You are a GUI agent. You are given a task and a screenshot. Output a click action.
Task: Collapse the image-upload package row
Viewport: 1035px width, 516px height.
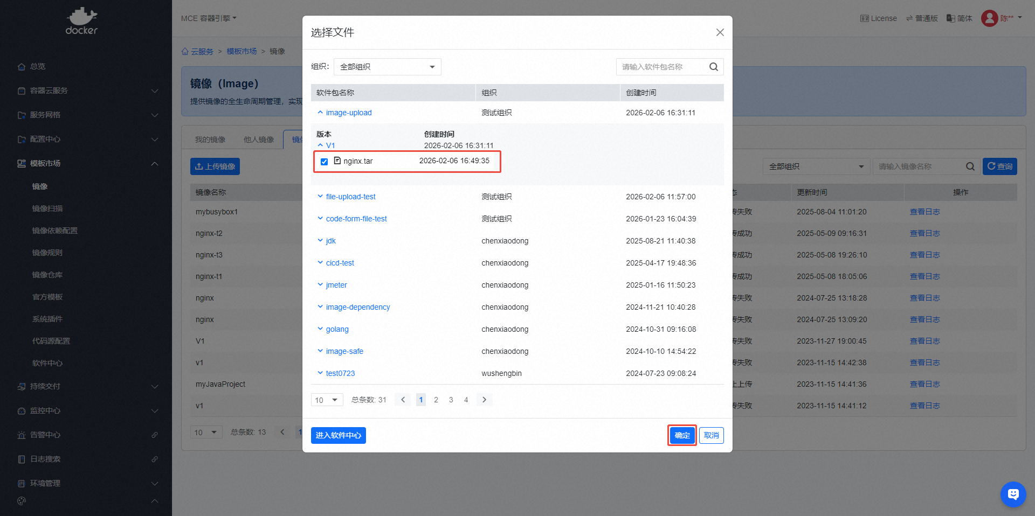click(320, 113)
